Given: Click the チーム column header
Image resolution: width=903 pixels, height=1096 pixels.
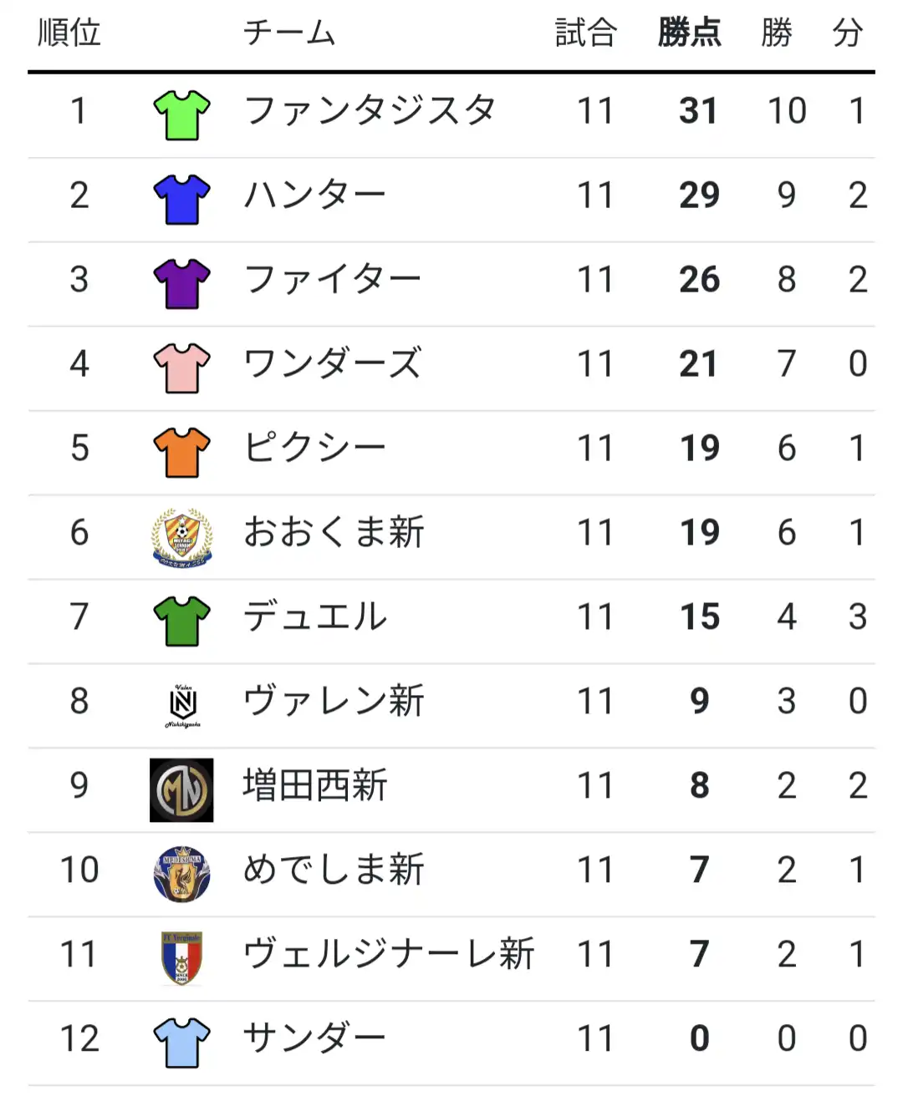Looking at the screenshot, I should coord(289,33).
